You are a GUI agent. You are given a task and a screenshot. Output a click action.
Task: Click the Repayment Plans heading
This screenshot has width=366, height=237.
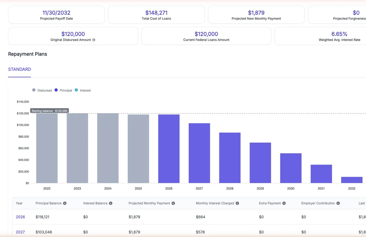click(x=27, y=54)
